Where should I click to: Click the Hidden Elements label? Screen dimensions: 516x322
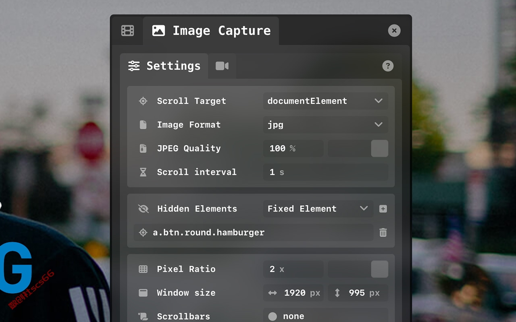197,209
